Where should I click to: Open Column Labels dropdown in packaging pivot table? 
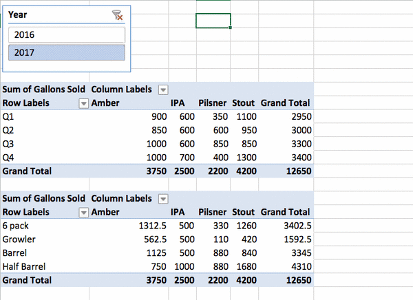[163, 199]
